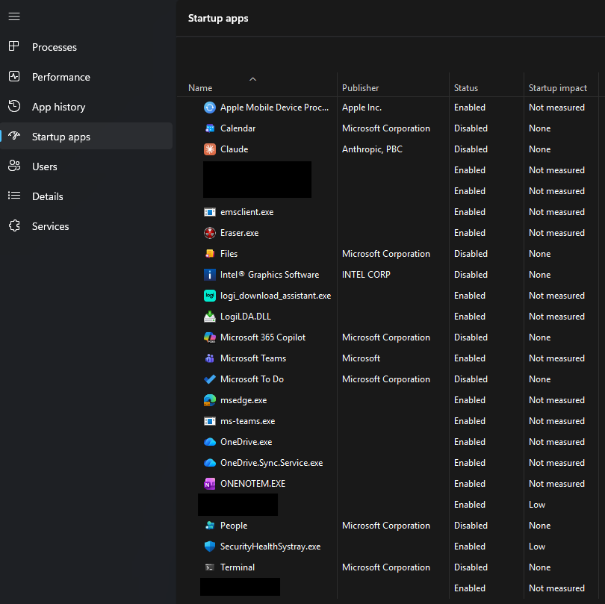The height and width of the screenshot is (604, 605).
Task: Click INTEL CORP publisher cell
Action: coord(366,274)
